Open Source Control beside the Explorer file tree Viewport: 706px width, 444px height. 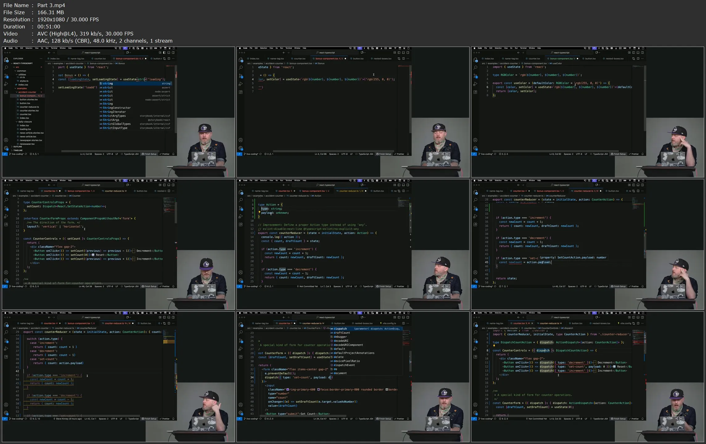coord(6,76)
